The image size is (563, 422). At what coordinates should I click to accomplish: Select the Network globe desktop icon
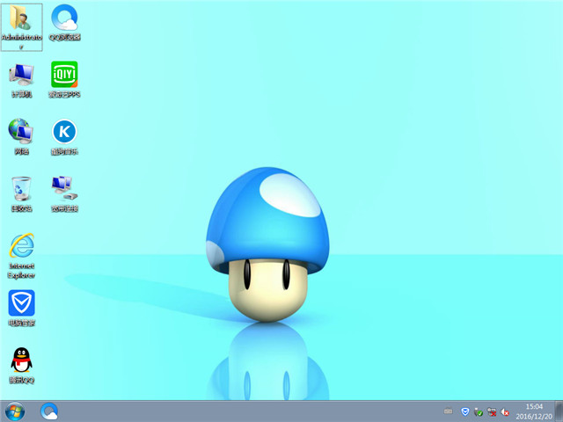21,137
